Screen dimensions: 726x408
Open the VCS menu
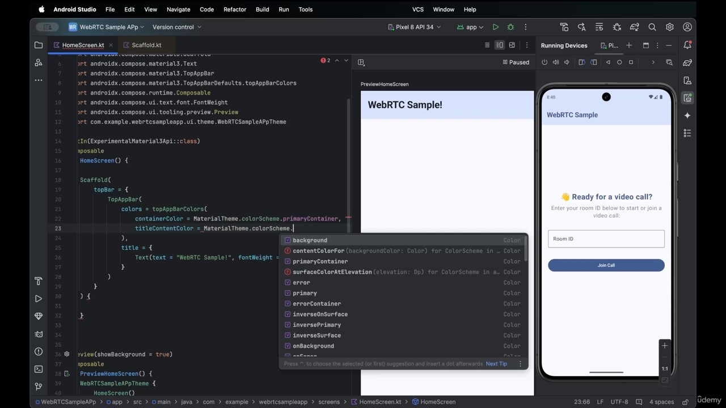pyautogui.click(x=418, y=10)
